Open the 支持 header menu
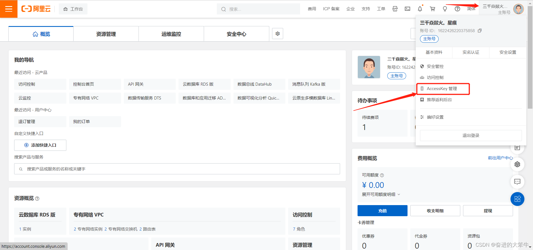This screenshot has height=250, width=533. coord(366,9)
